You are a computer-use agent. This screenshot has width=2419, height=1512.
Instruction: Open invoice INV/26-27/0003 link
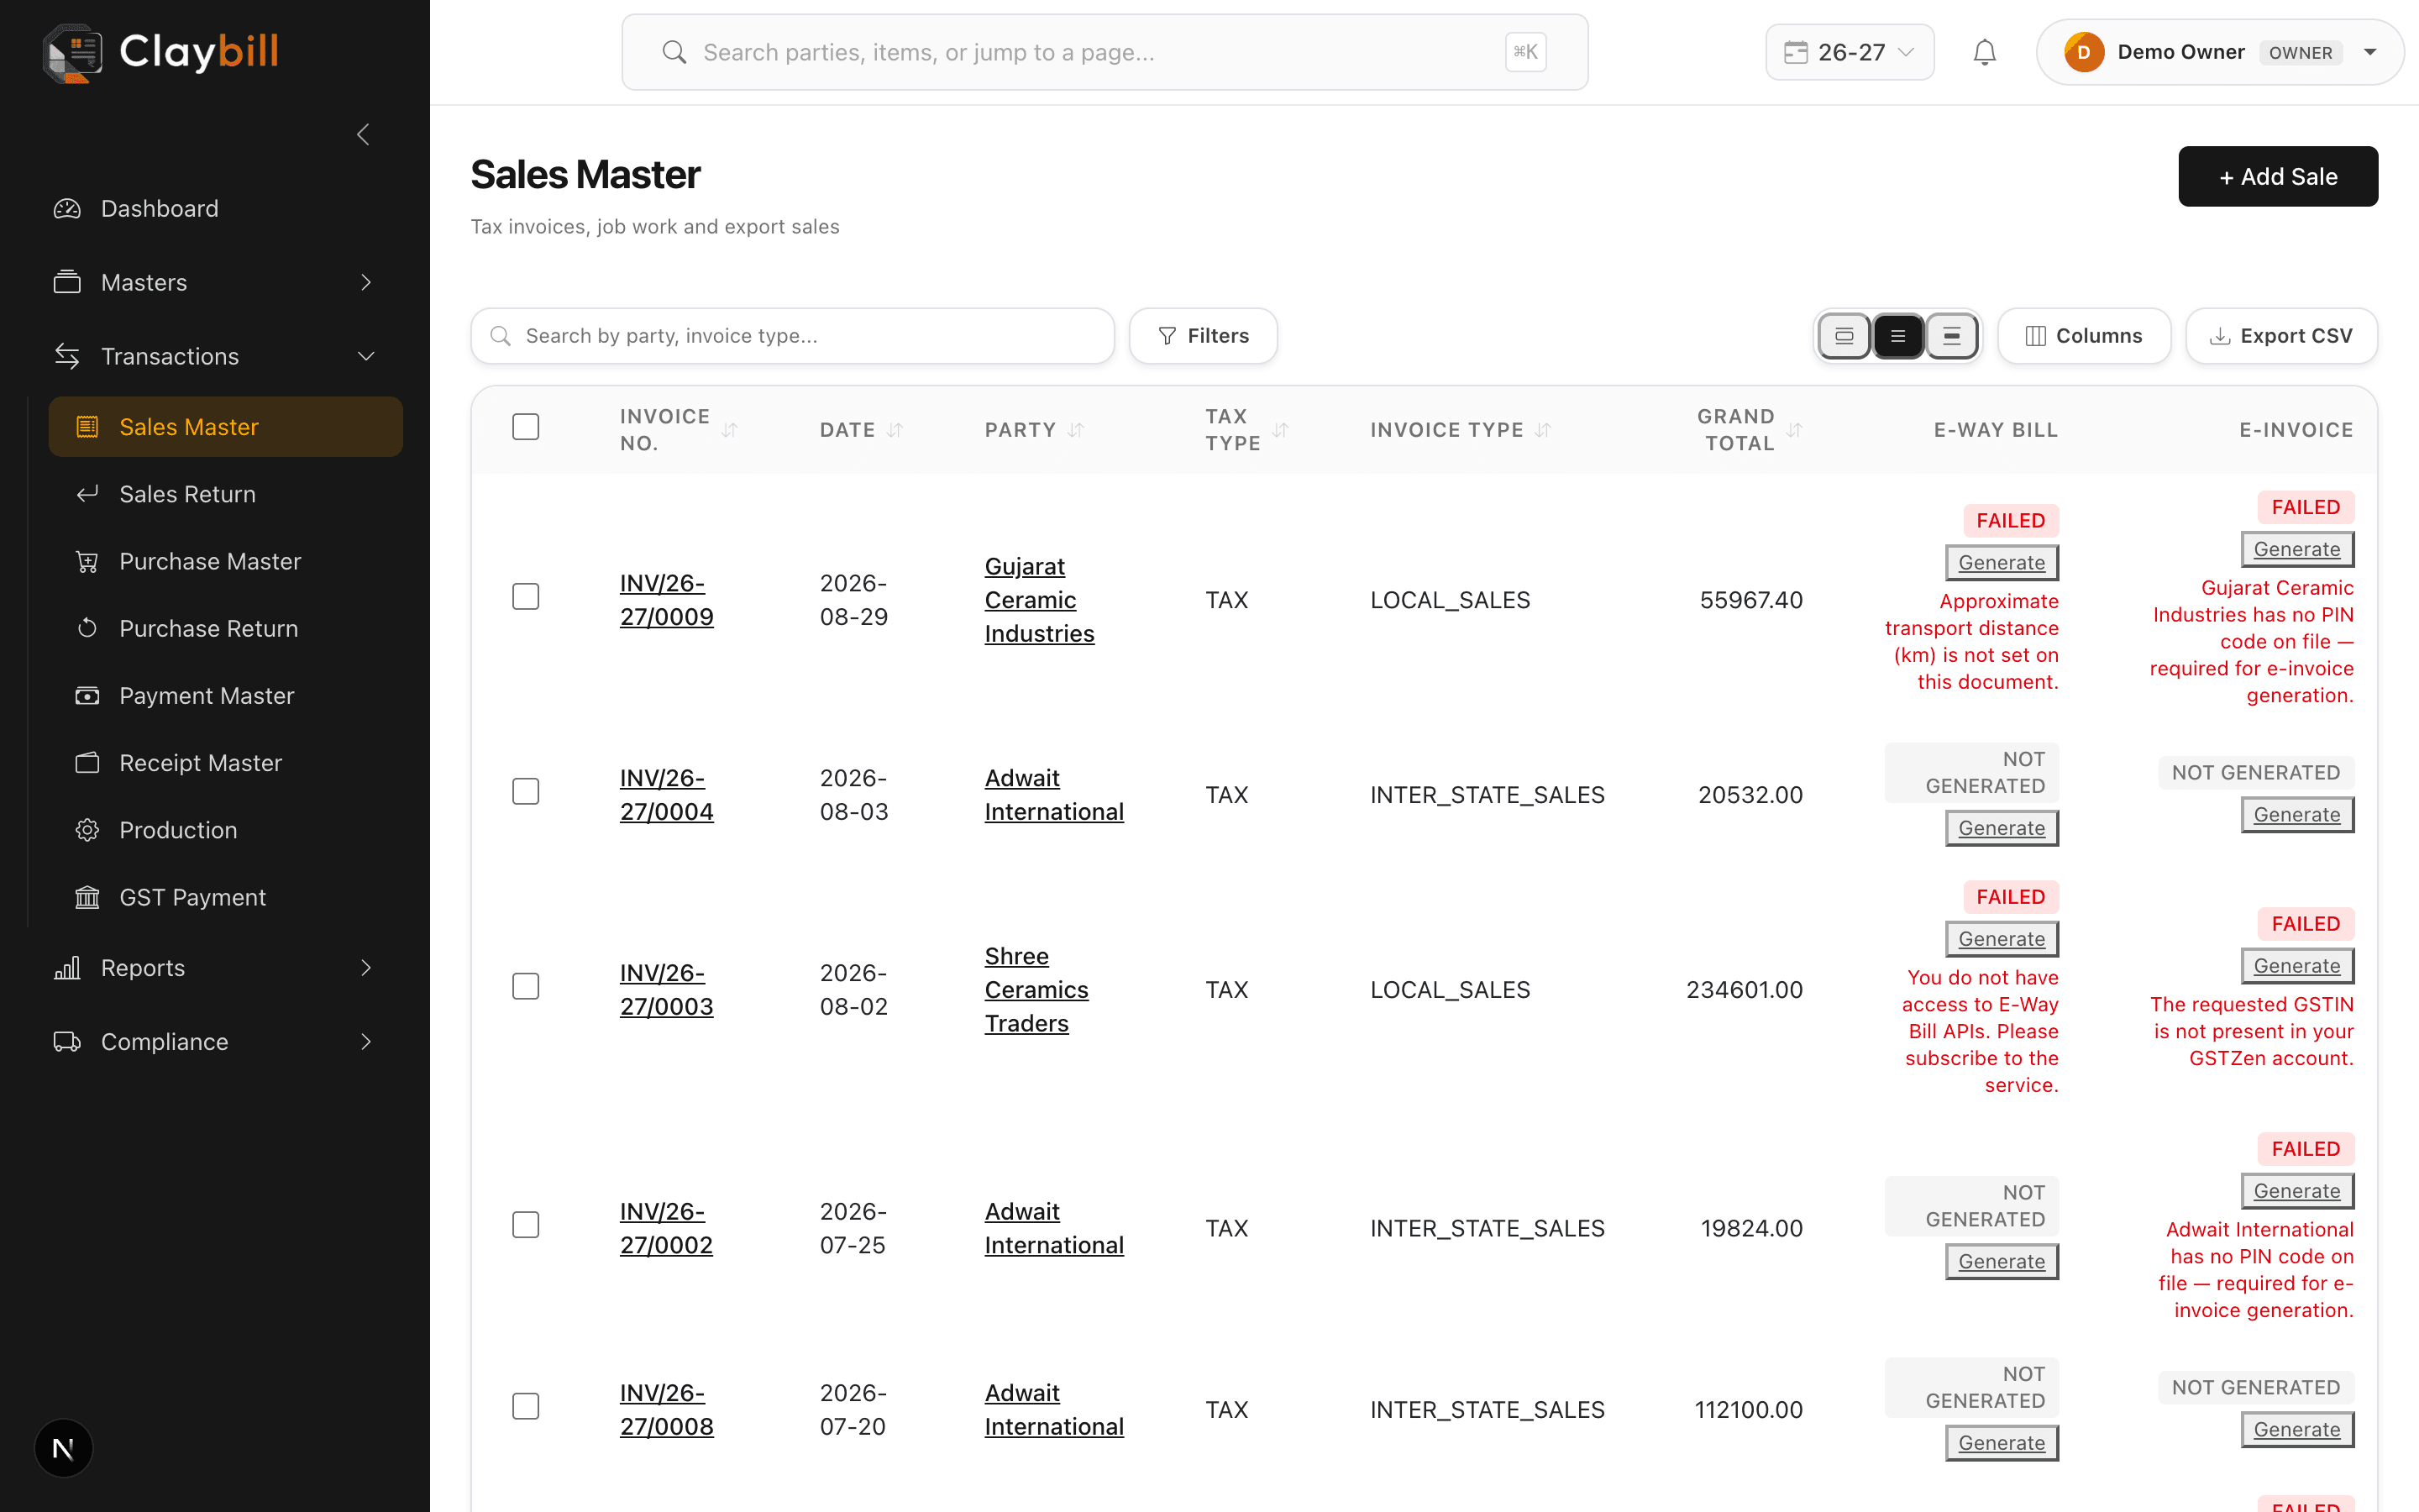click(667, 990)
